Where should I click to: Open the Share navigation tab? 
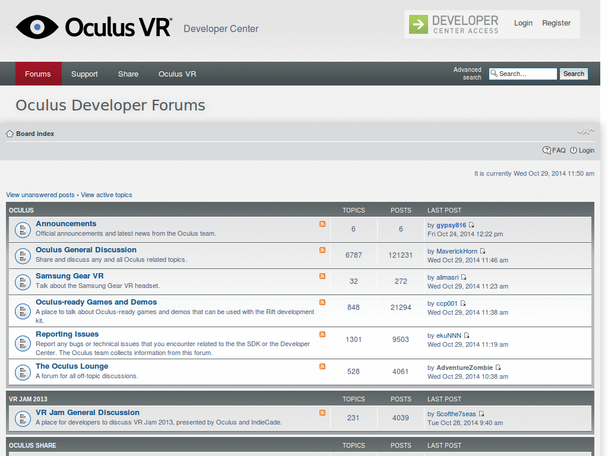click(128, 74)
